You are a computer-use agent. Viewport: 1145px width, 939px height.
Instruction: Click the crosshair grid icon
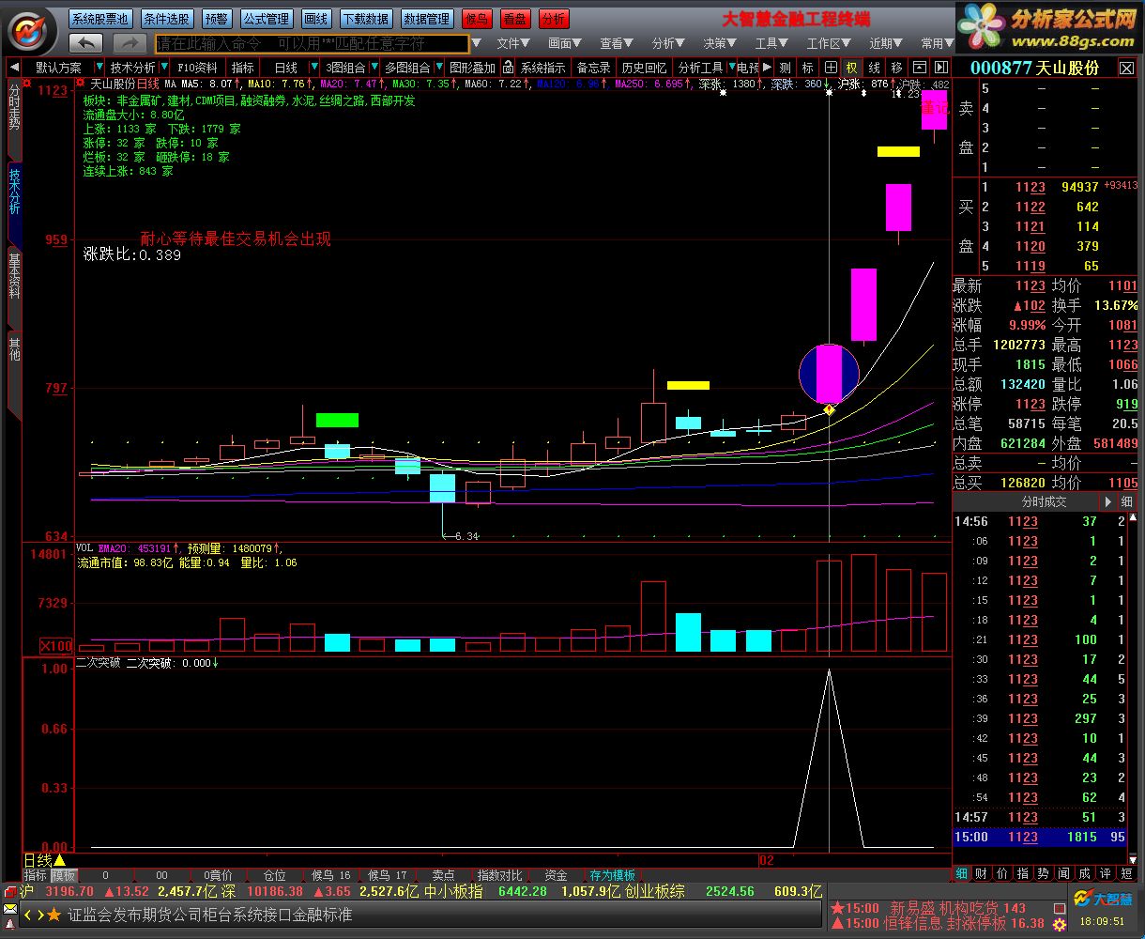pyautogui.click(x=831, y=68)
